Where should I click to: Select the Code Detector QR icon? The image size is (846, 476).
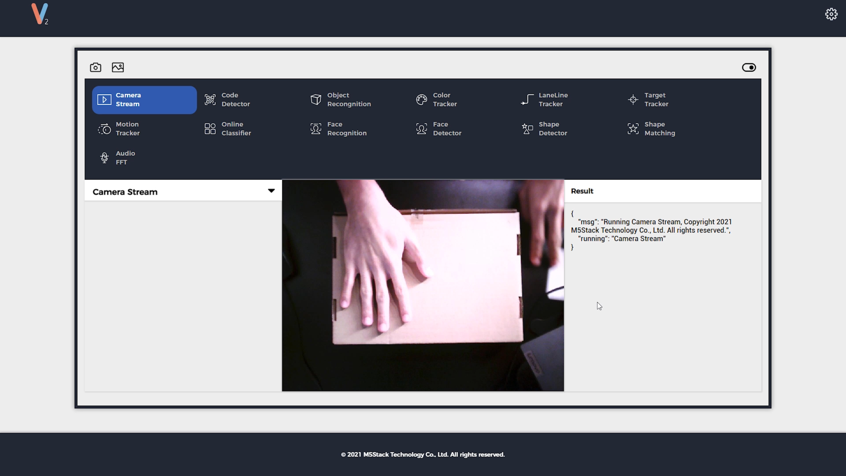pyautogui.click(x=210, y=100)
